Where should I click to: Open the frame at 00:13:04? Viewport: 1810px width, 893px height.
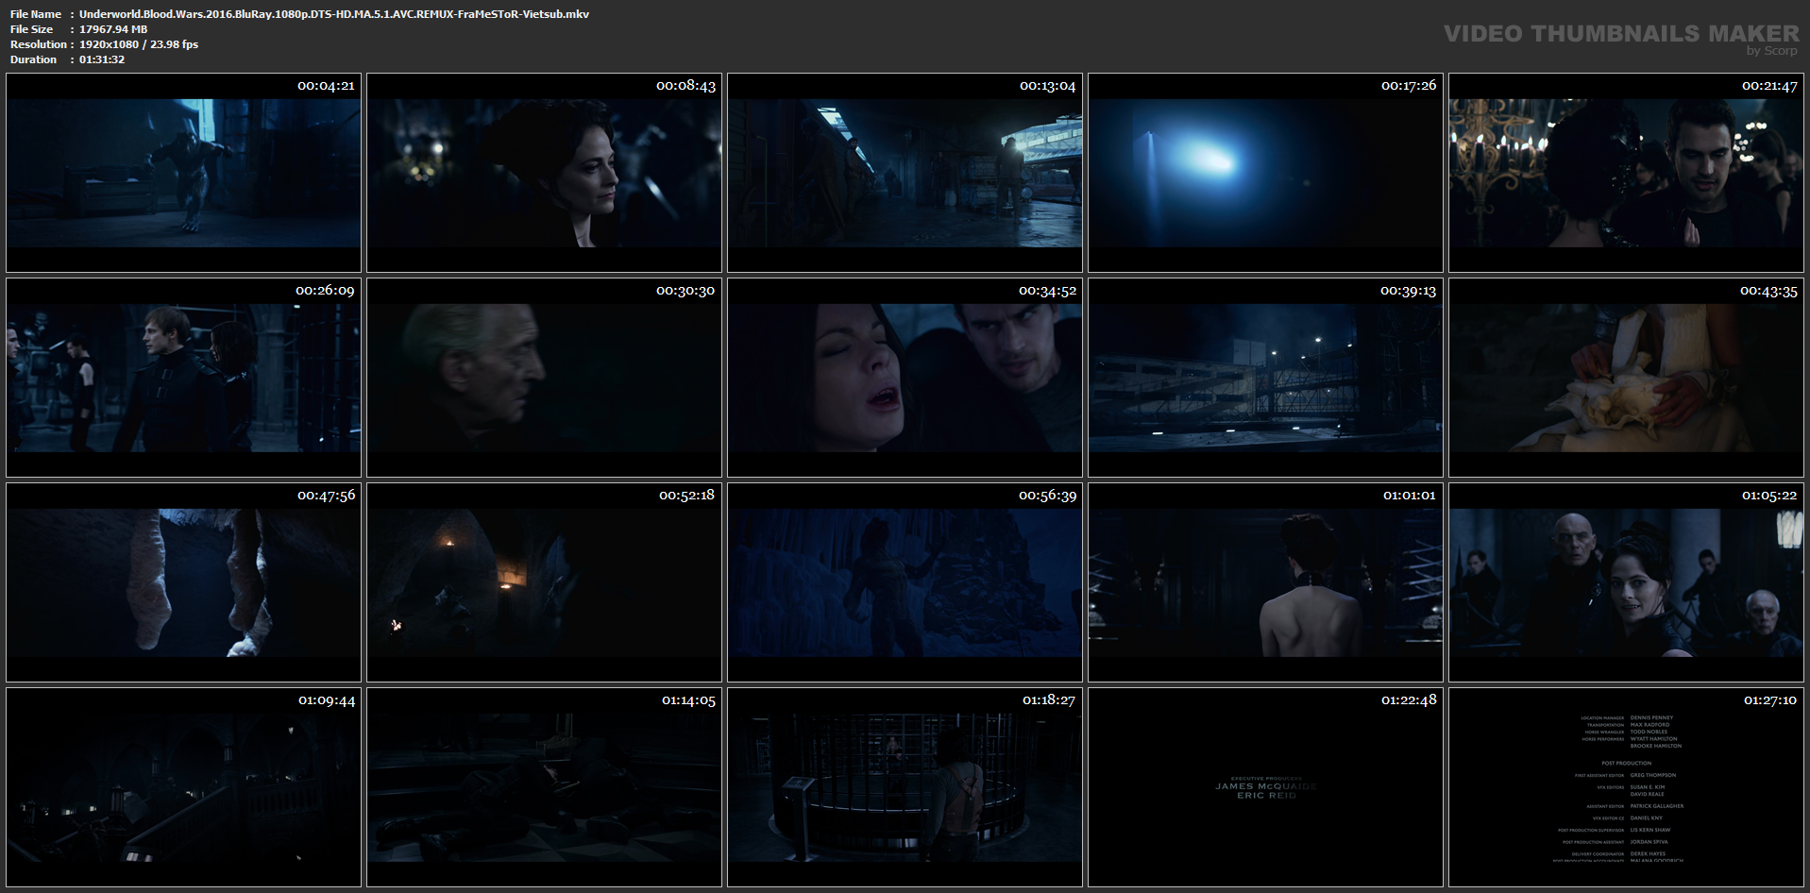point(905,173)
